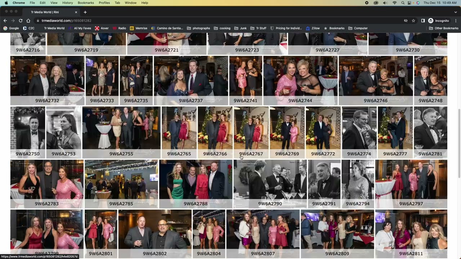
Task: Expand the Bookmarks folder in bar
Action: 334,28
